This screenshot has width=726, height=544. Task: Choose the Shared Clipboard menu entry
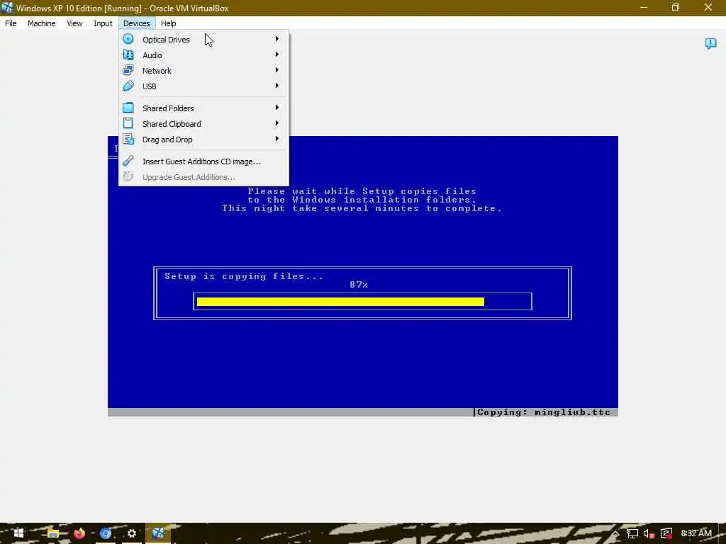203,123
